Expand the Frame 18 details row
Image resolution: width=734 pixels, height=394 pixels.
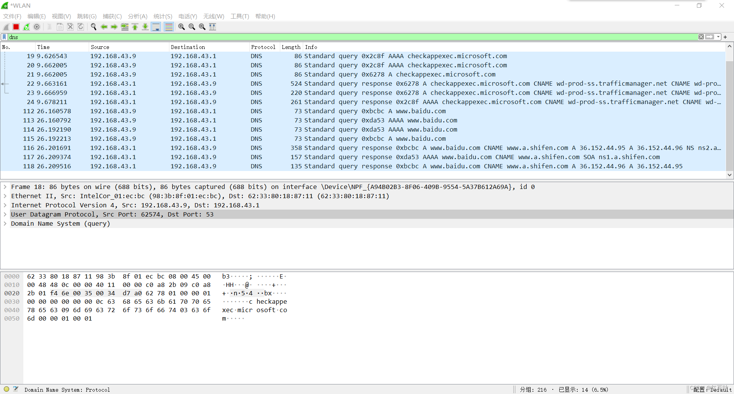pyautogui.click(x=5, y=187)
